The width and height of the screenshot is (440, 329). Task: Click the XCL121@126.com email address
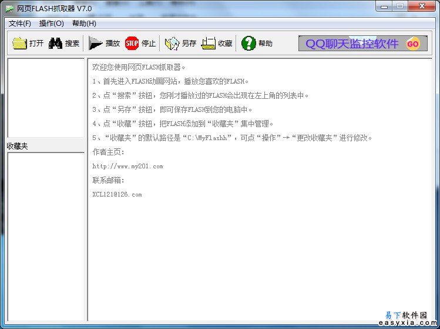117,194
